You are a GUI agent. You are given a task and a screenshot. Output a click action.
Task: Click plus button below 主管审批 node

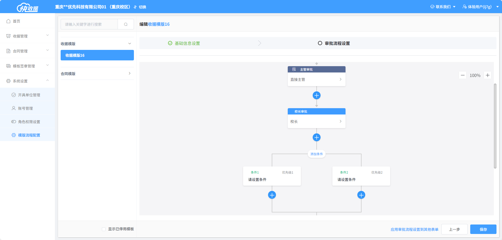coord(316,95)
